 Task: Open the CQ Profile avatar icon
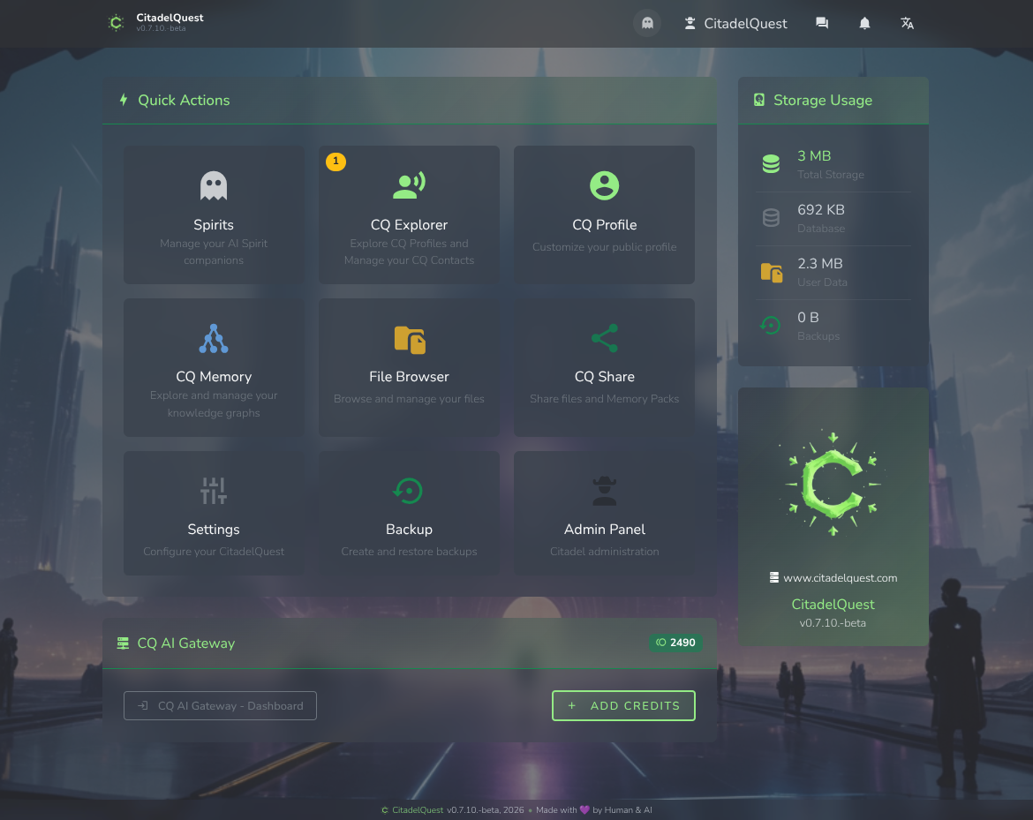604,185
